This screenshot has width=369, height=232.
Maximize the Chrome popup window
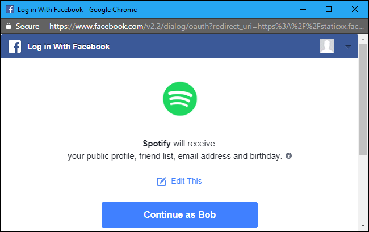pos(329,9)
